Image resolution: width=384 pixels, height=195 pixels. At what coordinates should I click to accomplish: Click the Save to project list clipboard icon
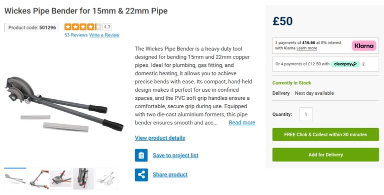point(141,155)
